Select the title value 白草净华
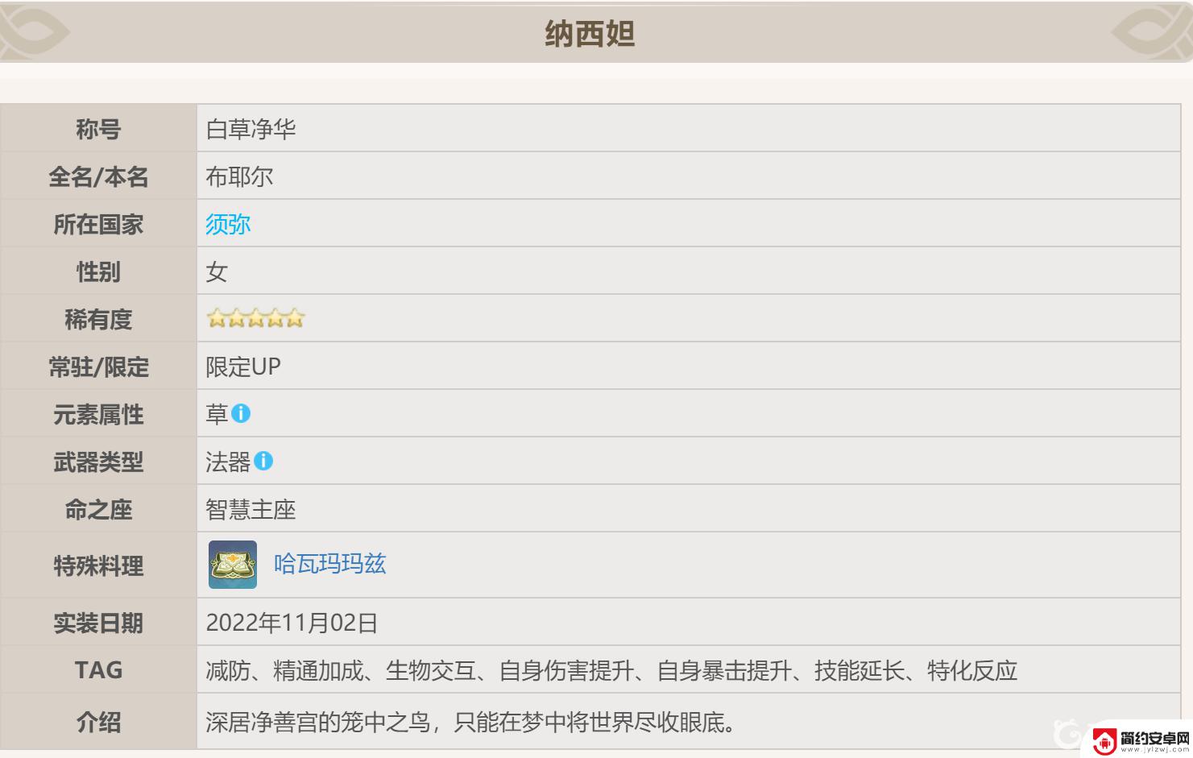This screenshot has height=758, width=1193. 251,129
